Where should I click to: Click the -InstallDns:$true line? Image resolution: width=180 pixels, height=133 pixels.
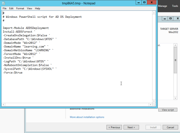18,58
